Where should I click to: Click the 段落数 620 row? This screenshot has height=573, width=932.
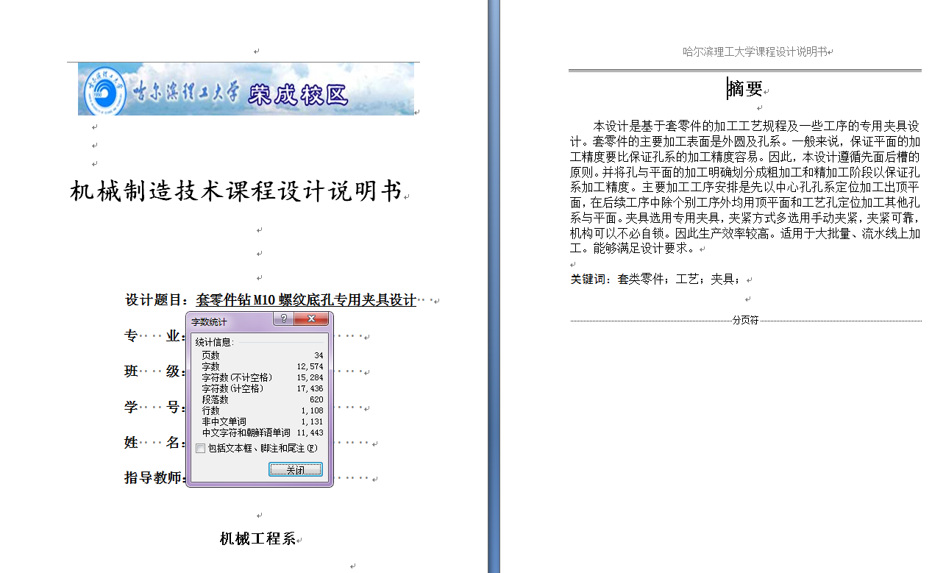coord(263,399)
